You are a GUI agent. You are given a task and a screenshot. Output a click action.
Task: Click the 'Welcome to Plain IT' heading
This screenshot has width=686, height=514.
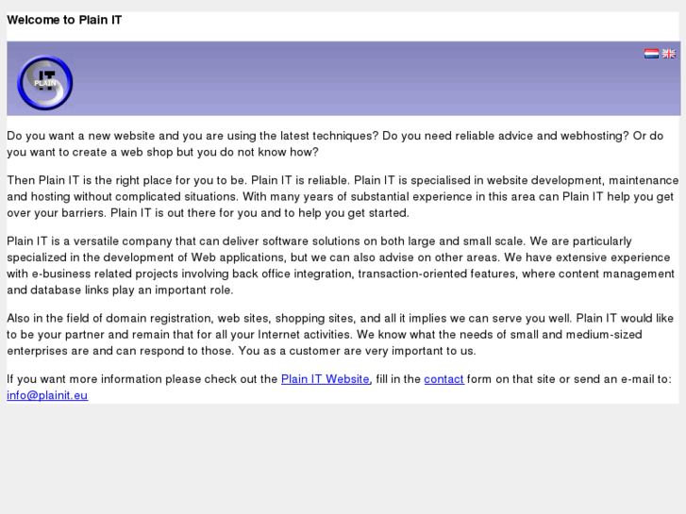tap(64, 20)
